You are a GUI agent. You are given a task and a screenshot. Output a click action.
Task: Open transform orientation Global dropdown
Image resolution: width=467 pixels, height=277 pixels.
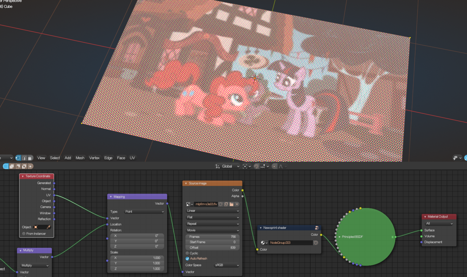tap(227, 166)
